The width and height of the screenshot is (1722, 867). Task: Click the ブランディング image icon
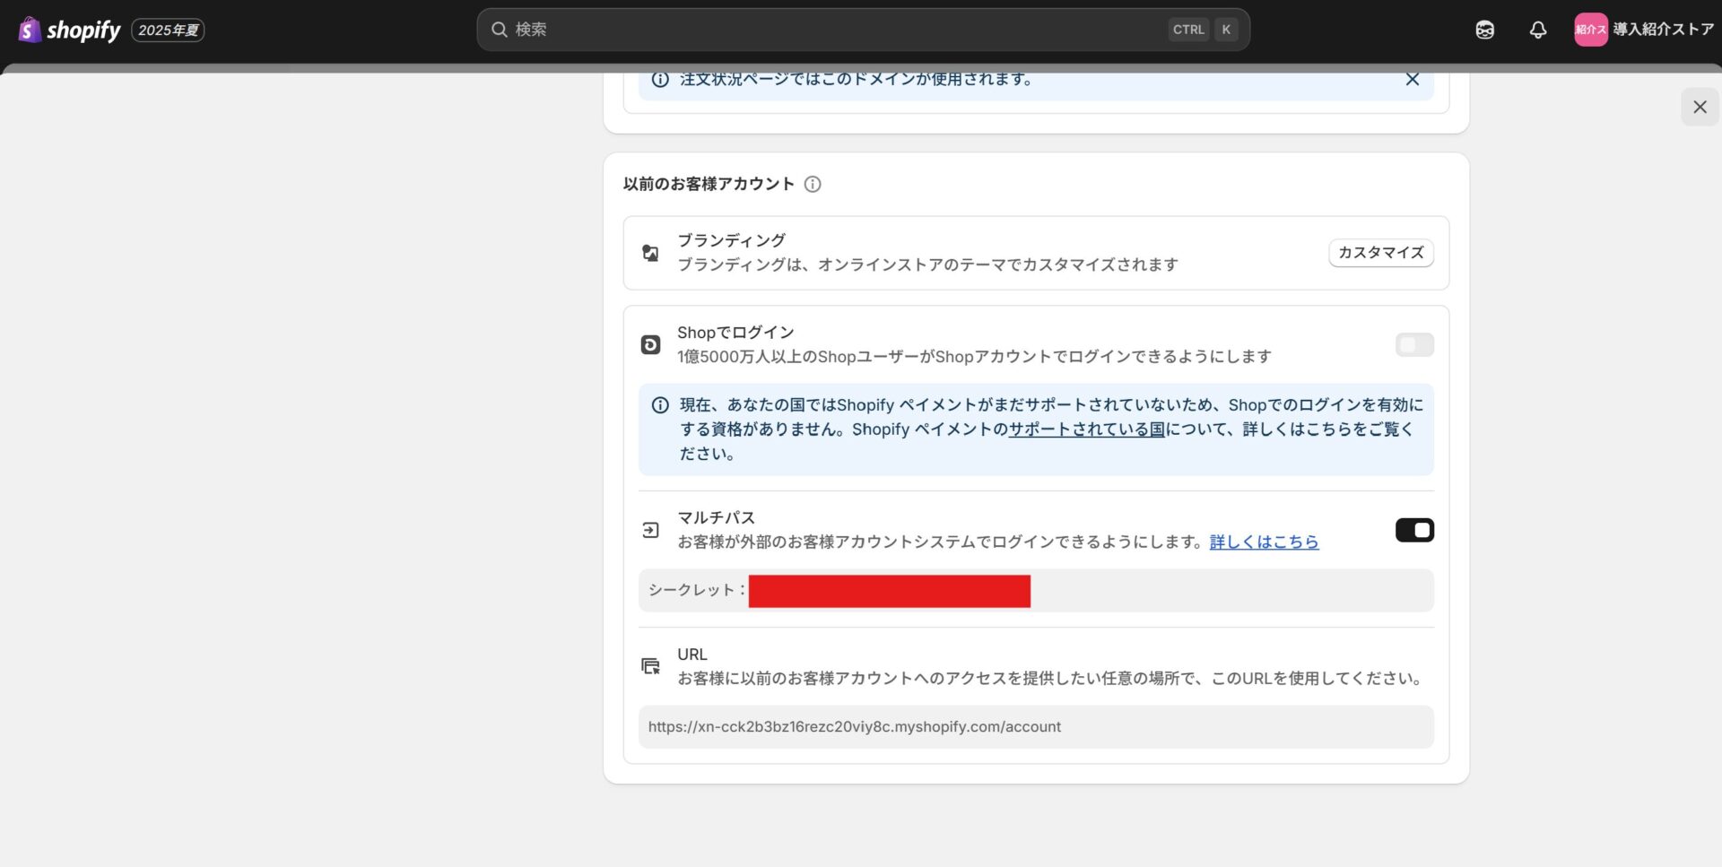pos(650,254)
